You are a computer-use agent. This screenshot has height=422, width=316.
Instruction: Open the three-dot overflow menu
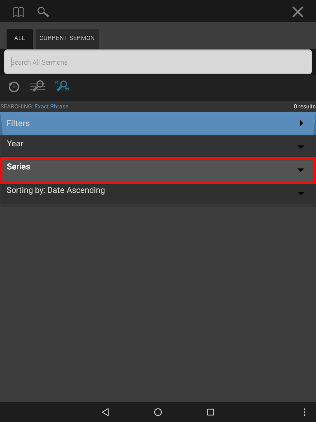(x=304, y=412)
